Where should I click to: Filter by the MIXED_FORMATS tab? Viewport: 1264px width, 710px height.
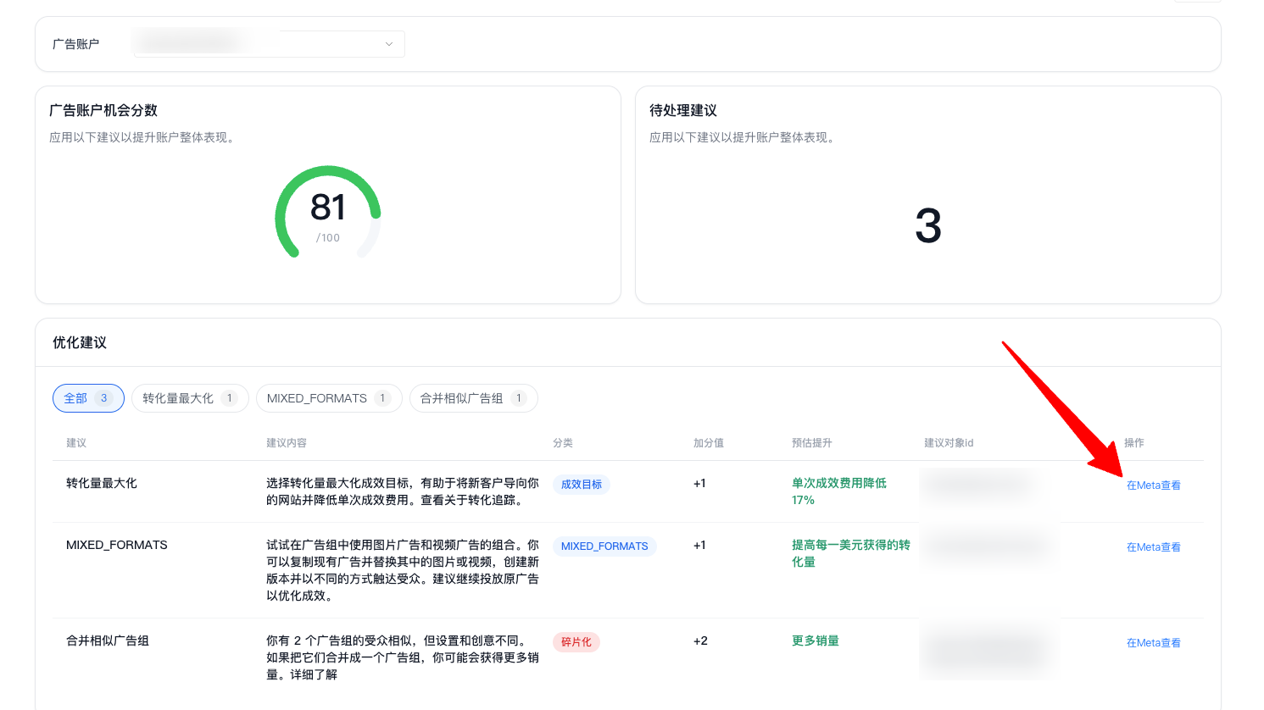coord(329,398)
